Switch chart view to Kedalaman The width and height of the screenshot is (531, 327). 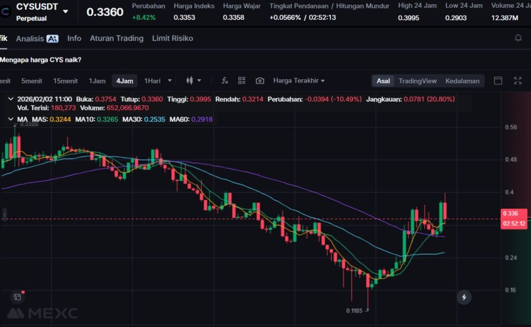pos(462,81)
